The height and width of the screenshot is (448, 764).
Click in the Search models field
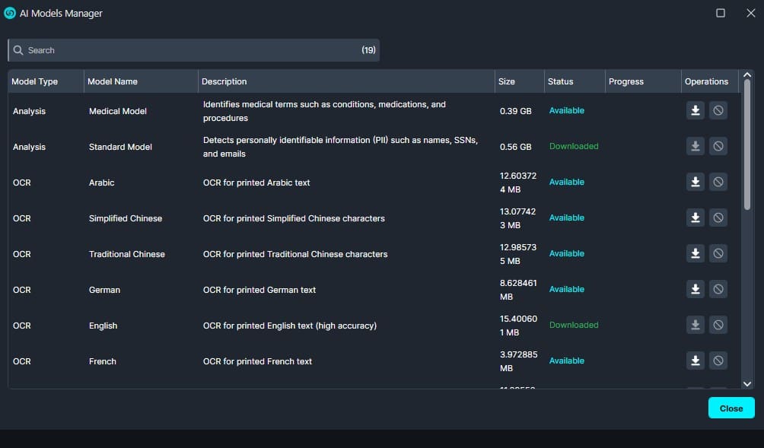[x=190, y=50]
